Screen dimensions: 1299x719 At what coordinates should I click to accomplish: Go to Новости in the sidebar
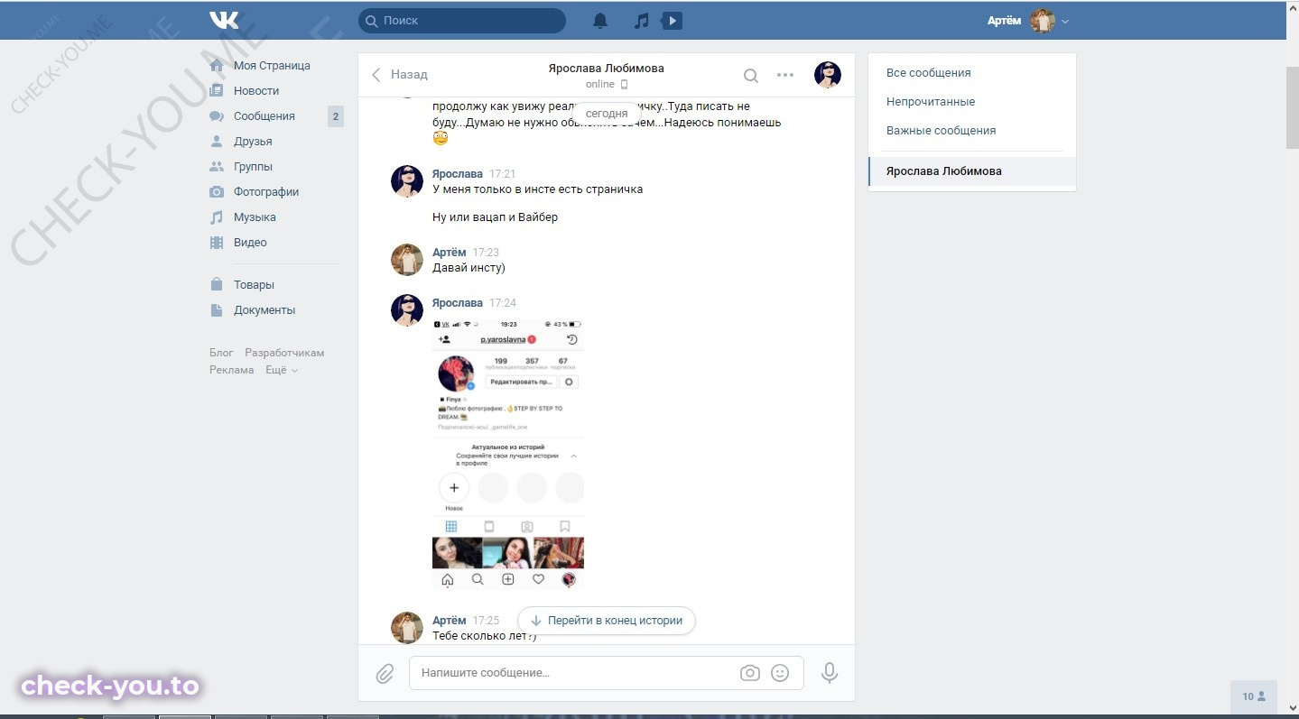tap(256, 91)
